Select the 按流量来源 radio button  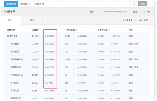point(120,20)
